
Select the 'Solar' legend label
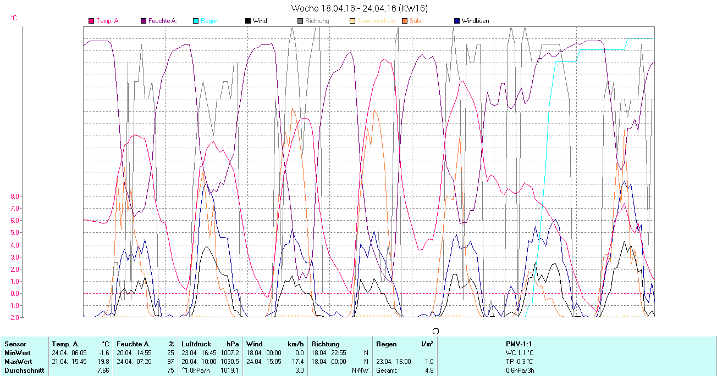pyautogui.click(x=416, y=21)
